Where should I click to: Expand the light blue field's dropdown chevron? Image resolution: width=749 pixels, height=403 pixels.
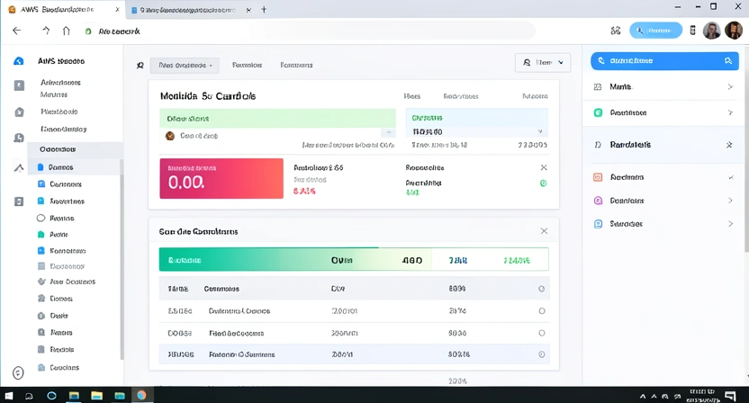pyautogui.click(x=540, y=131)
